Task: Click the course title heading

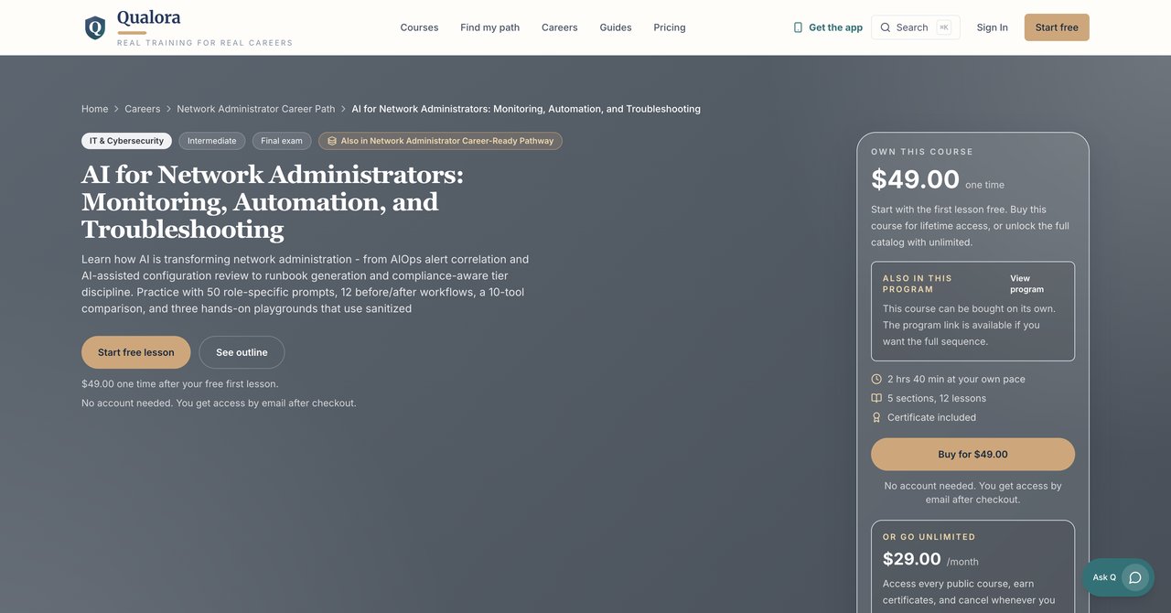Action: [x=273, y=201]
